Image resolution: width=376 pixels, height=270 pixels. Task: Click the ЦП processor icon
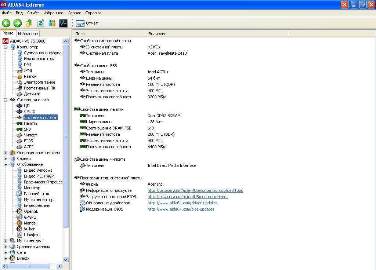pos(19,106)
